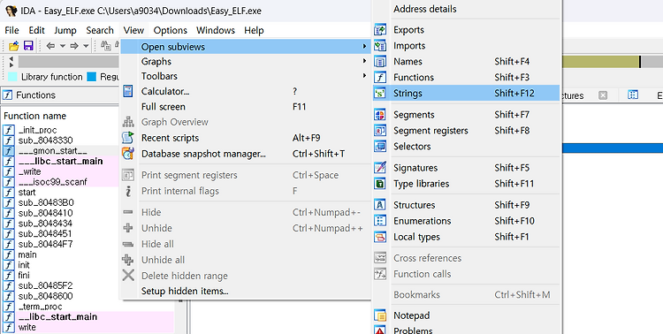Open the Local types subview
The width and height of the screenshot is (663, 334).
(x=466, y=237)
